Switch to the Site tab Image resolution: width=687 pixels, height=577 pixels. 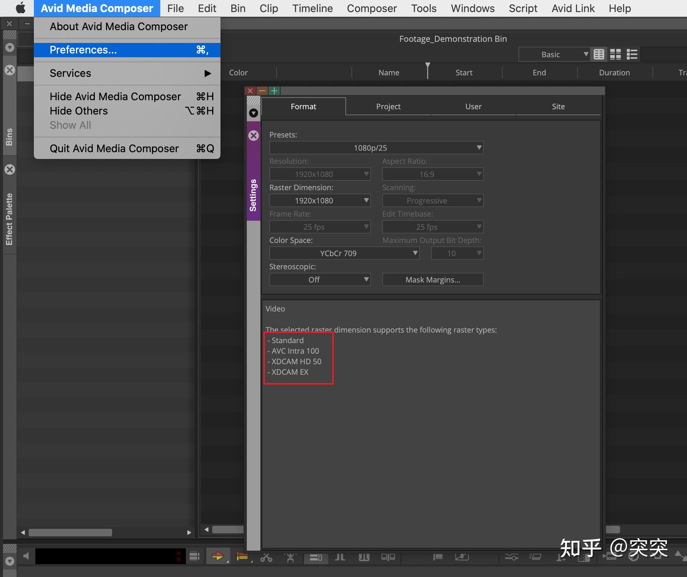[558, 107]
